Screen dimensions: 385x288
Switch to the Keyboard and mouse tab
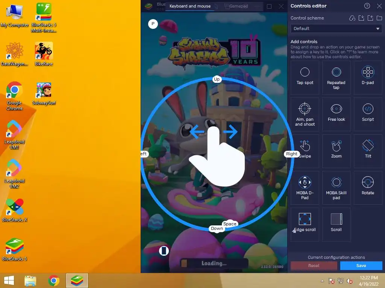point(190,6)
